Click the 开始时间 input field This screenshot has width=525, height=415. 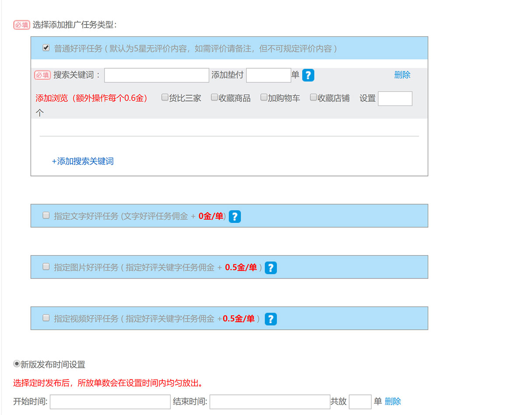point(110,402)
